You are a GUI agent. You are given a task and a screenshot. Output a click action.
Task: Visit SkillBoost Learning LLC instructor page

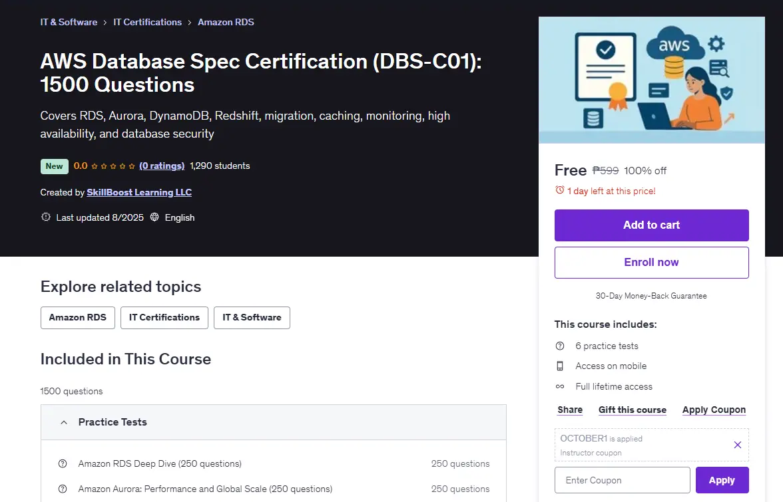point(139,192)
